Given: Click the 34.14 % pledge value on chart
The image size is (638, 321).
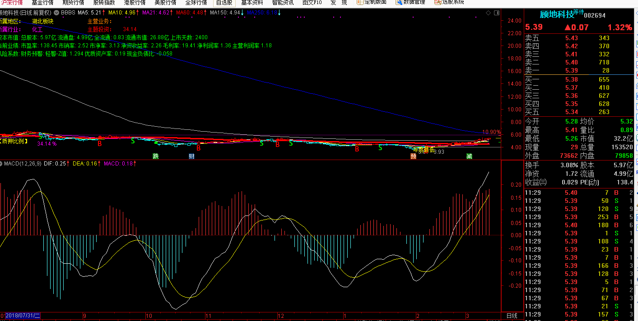Looking at the screenshot, I should point(47,144).
